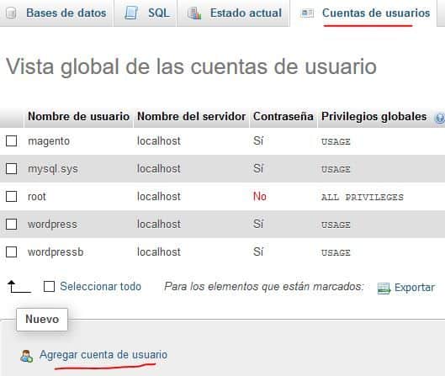Click the Nombre del servidor column header
This screenshot has width=445, height=376.
pyautogui.click(x=191, y=116)
